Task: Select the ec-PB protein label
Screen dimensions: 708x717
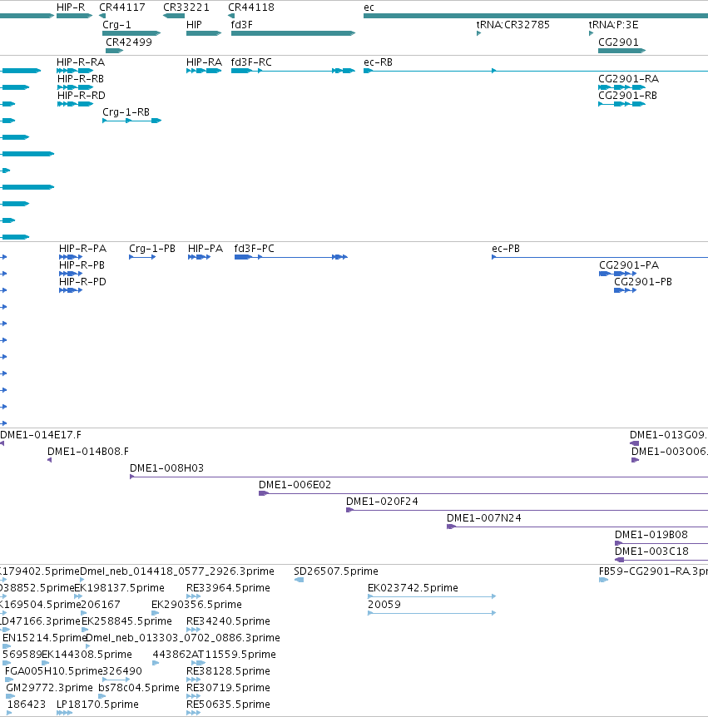Action: click(506, 249)
